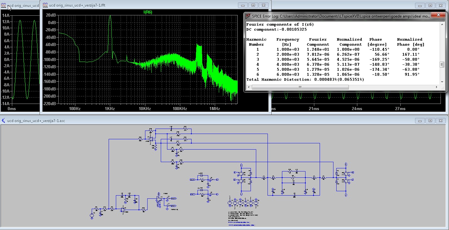The height and width of the screenshot is (230, 449).
Task: Click 'Fourier components of I(r6)' heading
Action: [x=280, y=24]
